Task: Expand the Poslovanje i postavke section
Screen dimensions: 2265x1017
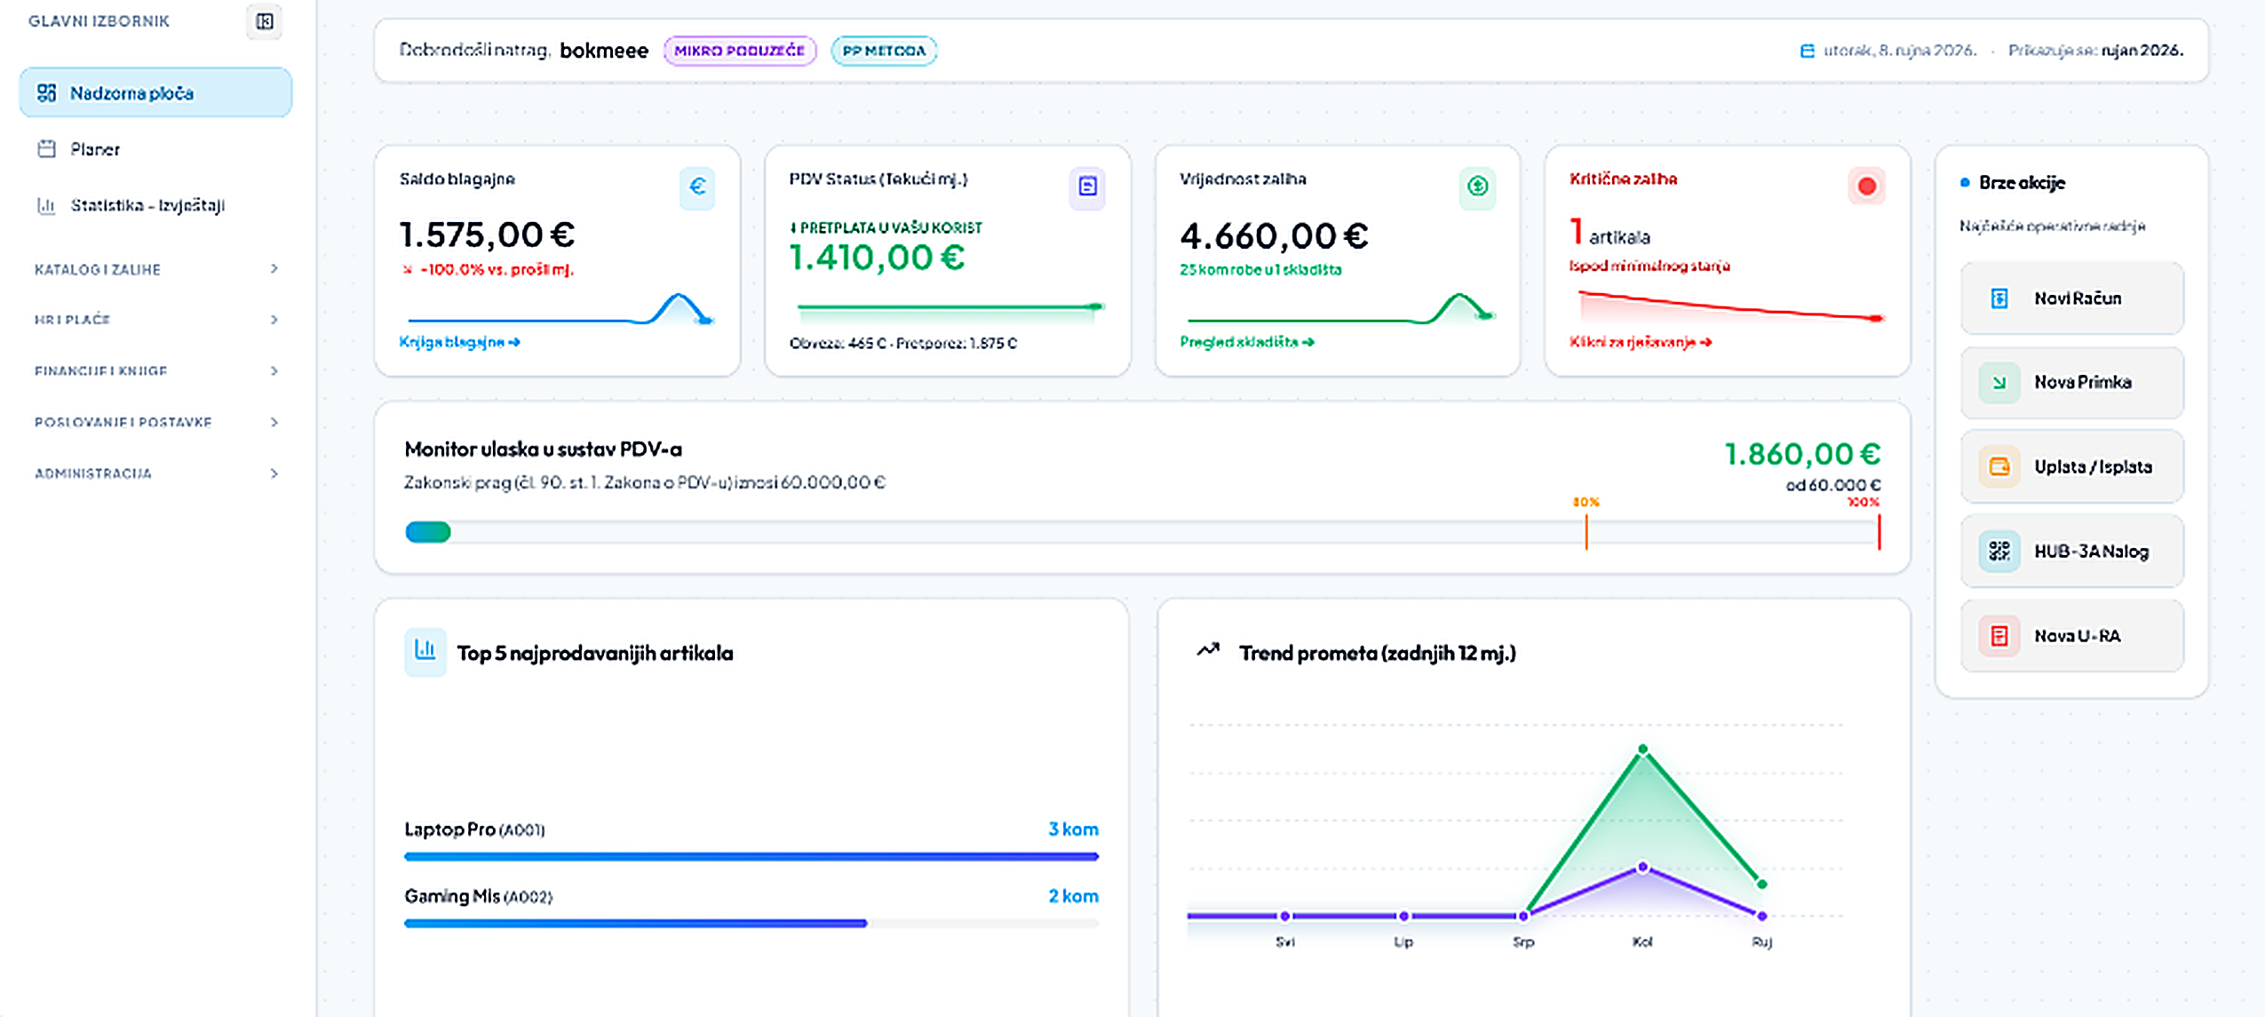Action: point(156,422)
